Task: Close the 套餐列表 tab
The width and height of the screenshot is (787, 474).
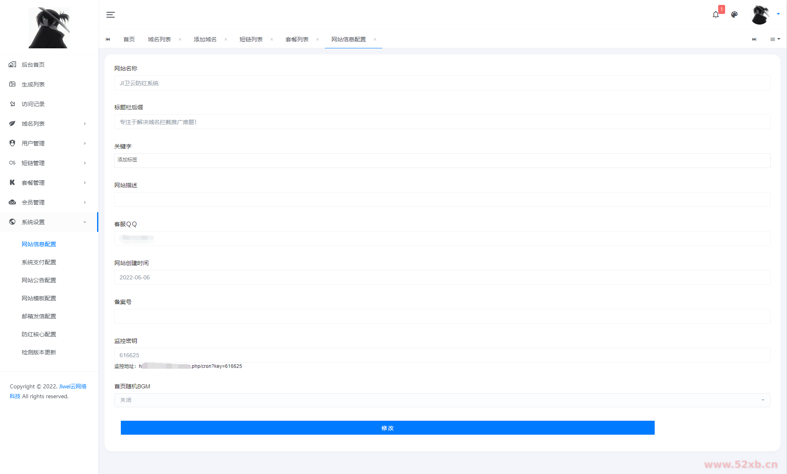Action: coord(318,39)
